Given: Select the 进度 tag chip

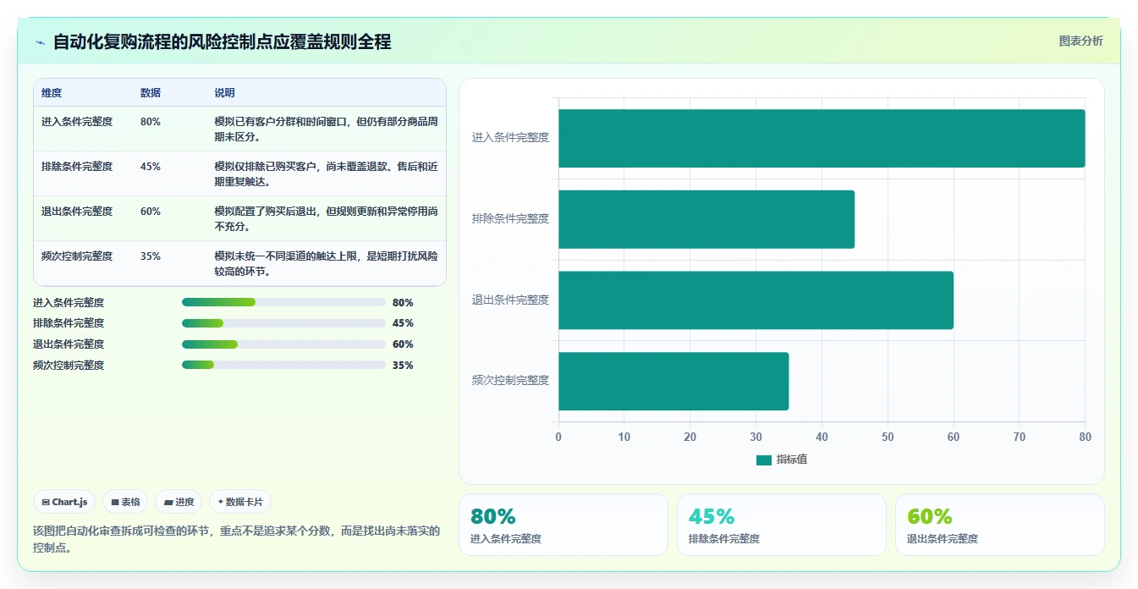Looking at the screenshot, I should (x=179, y=502).
